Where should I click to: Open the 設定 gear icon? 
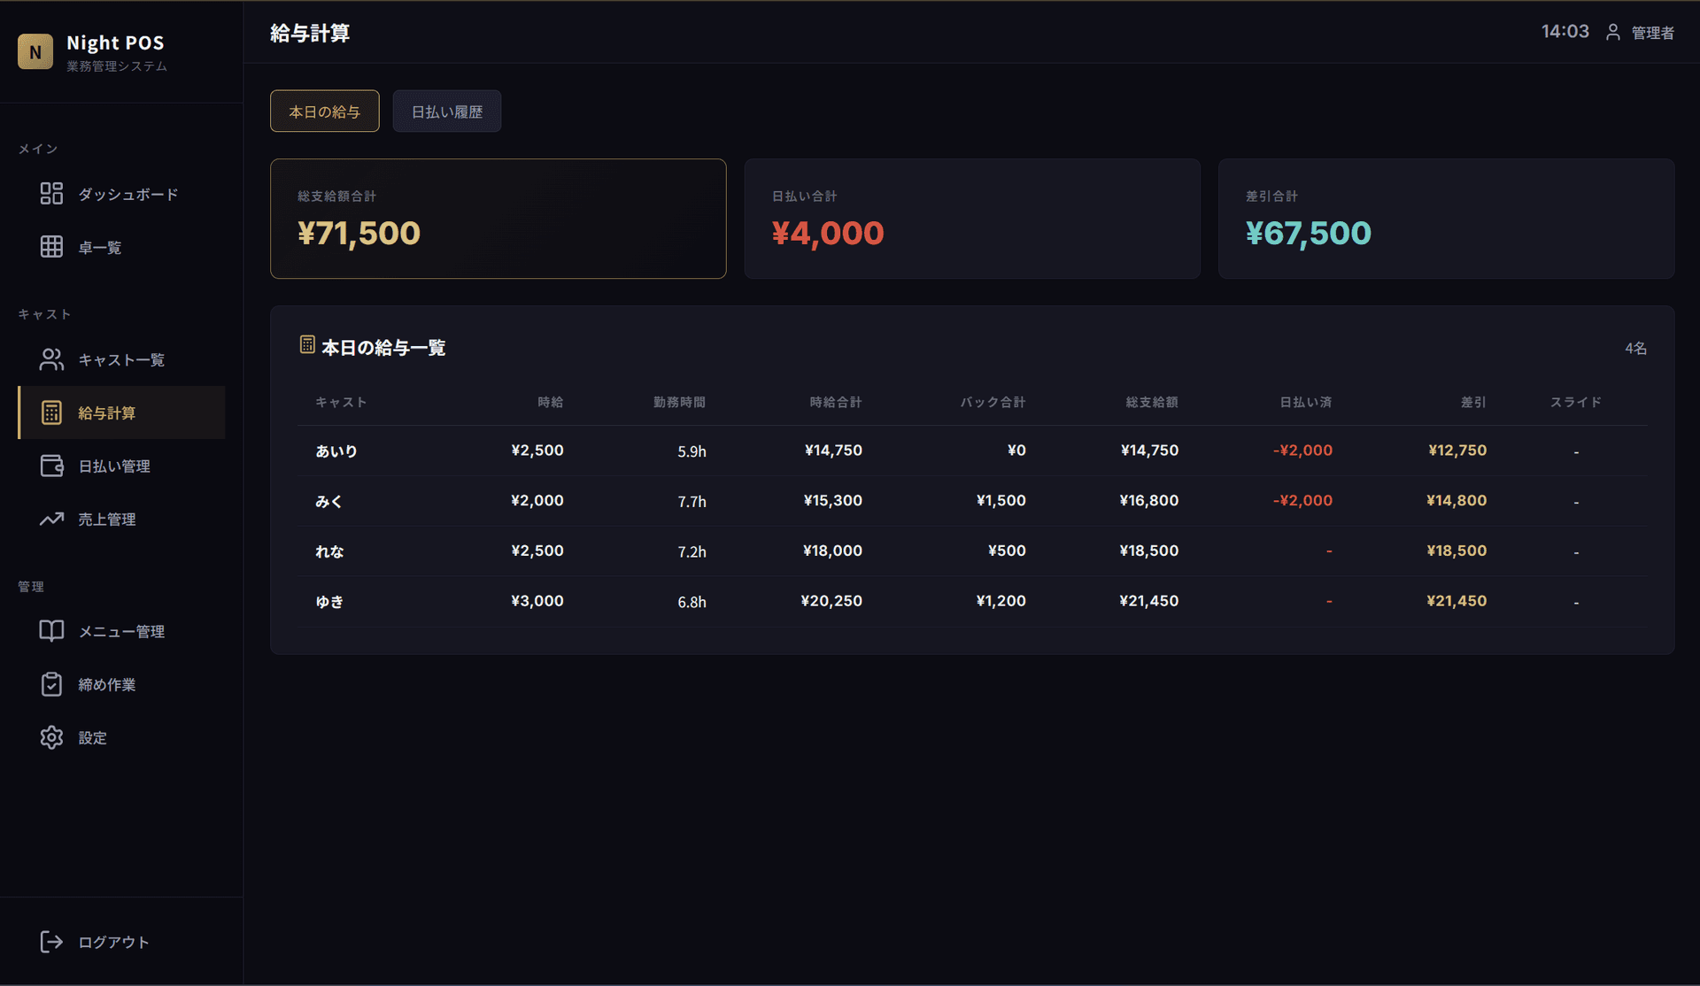[x=51, y=737]
